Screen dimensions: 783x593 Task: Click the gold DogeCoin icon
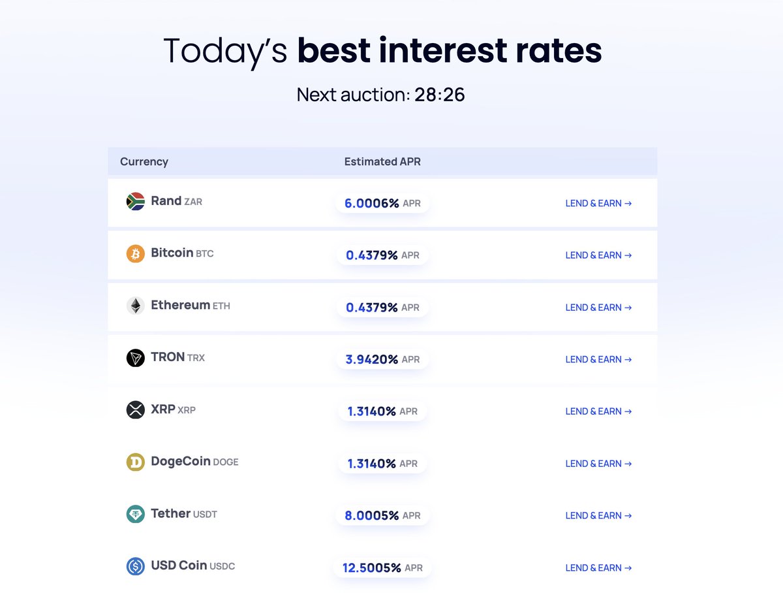[135, 462]
